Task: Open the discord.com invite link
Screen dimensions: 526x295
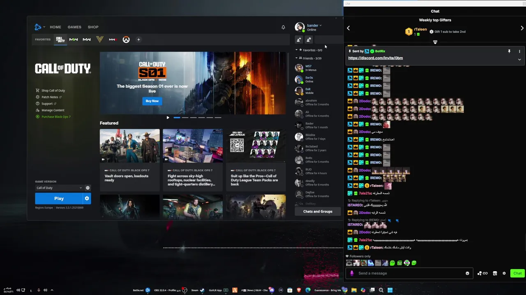Action: tap(376, 58)
